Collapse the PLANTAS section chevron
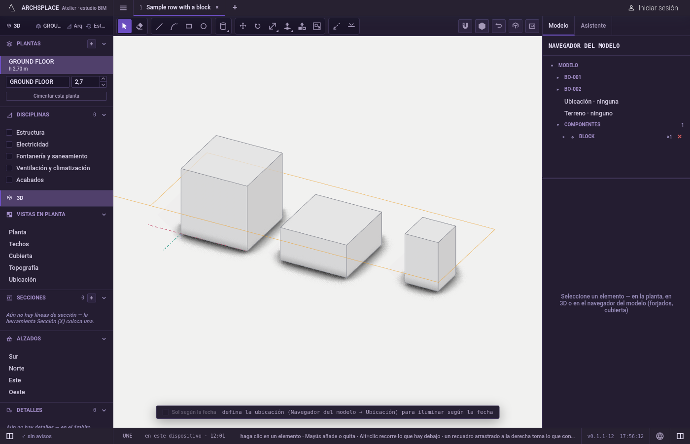Image resolution: width=690 pixels, height=444 pixels. click(x=104, y=44)
